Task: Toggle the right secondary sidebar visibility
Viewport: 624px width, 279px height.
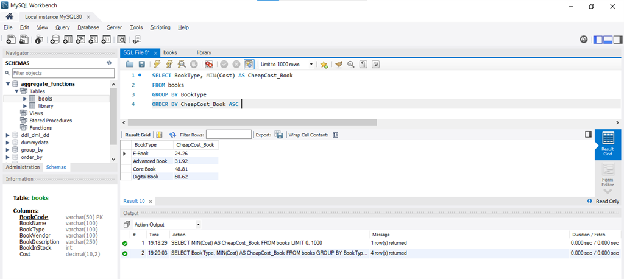Action: tap(618, 40)
